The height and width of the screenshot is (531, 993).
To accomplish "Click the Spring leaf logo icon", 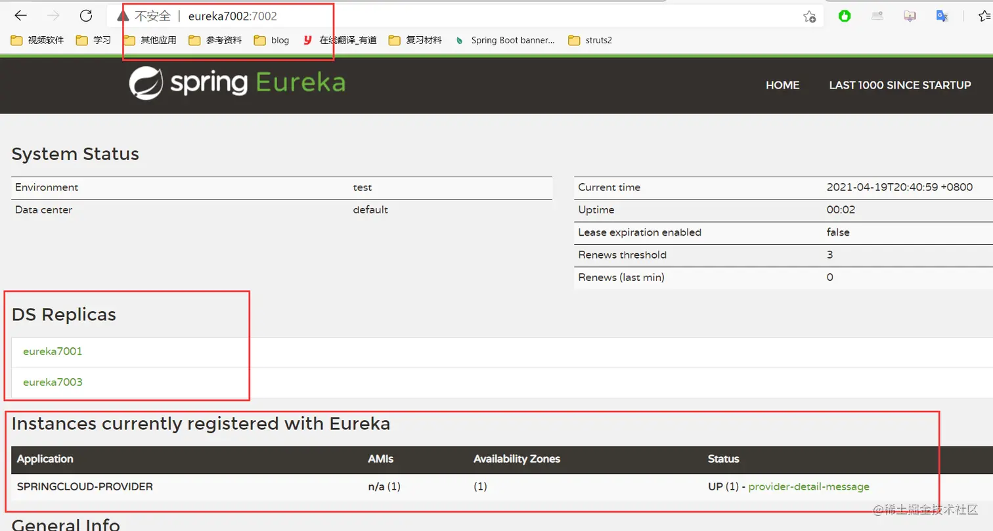I will 146,83.
